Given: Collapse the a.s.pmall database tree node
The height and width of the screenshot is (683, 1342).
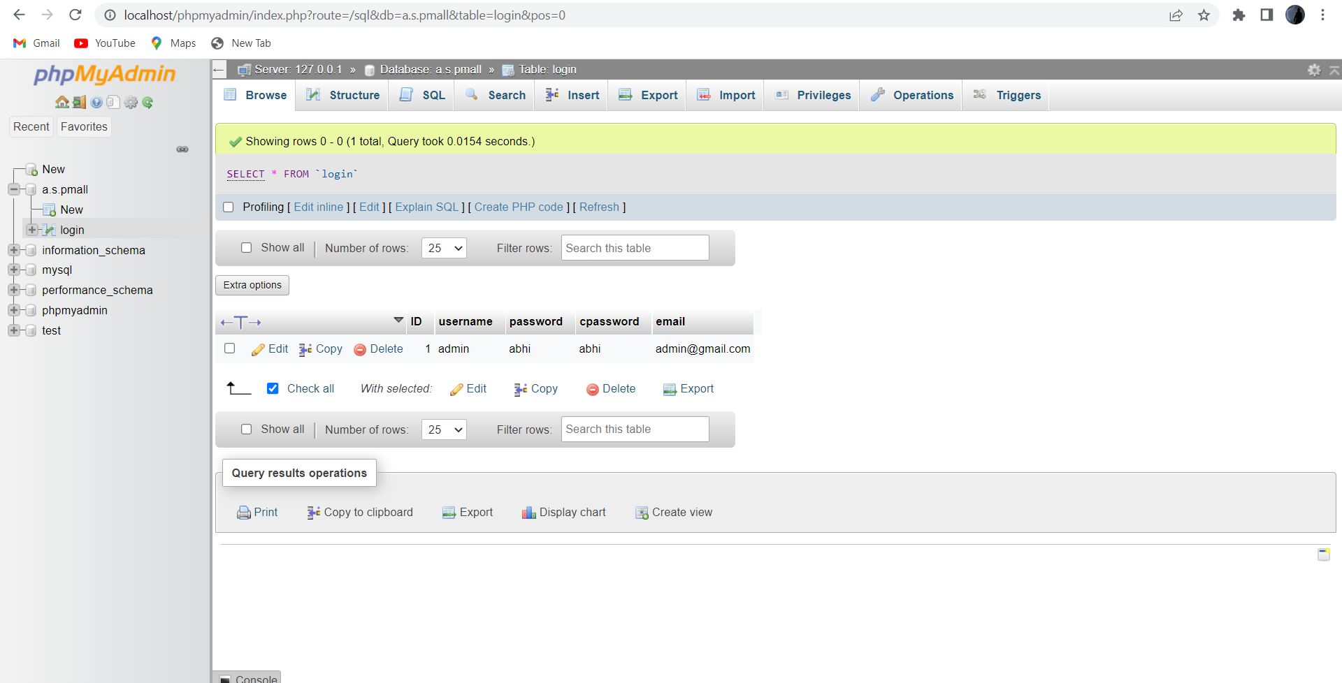Looking at the screenshot, I should (x=13, y=189).
